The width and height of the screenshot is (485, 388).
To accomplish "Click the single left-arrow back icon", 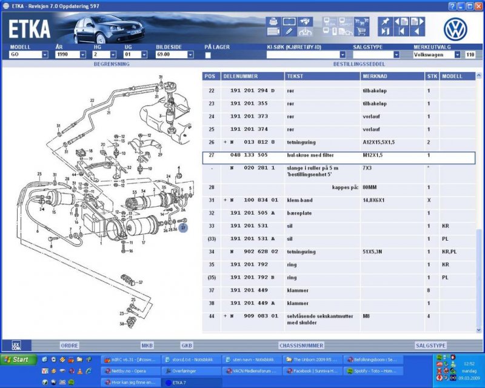I will (x=416, y=32).
